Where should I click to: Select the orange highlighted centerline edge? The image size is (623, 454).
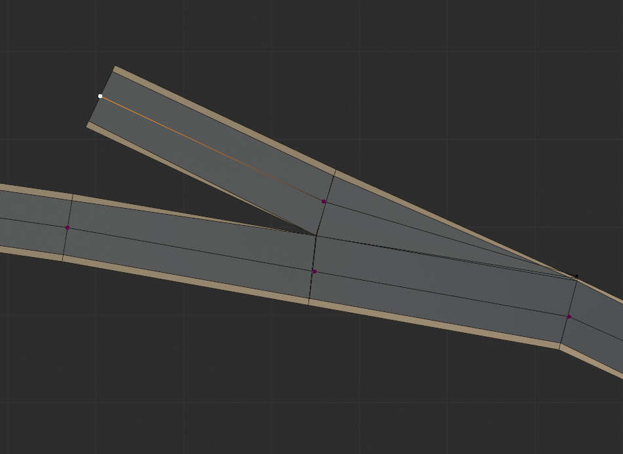click(210, 148)
